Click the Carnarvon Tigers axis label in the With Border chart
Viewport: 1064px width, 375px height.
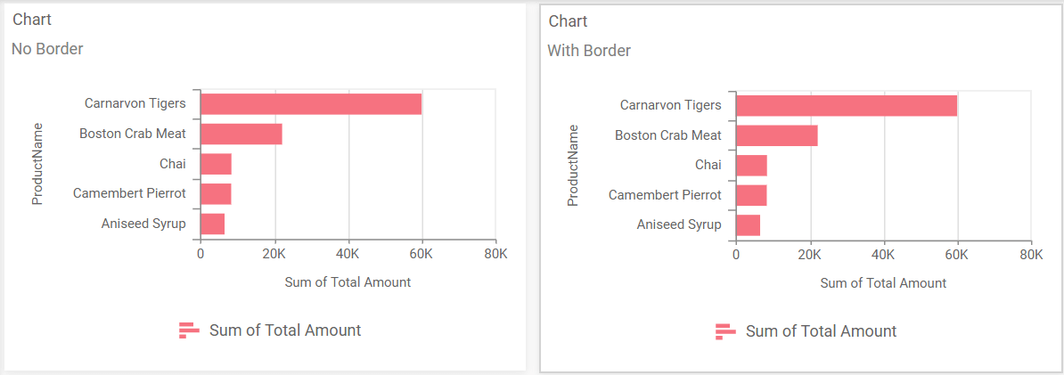click(x=670, y=105)
